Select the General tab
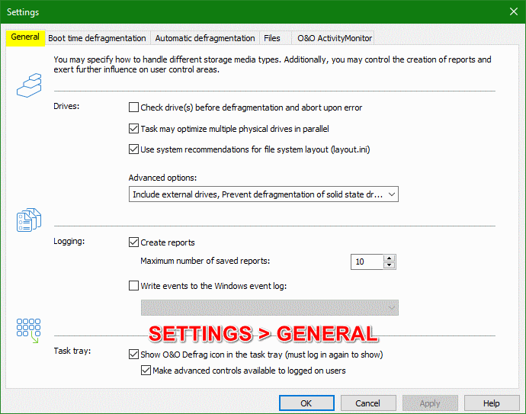The width and height of the screenshot is (526, 414). click(25, 37)
